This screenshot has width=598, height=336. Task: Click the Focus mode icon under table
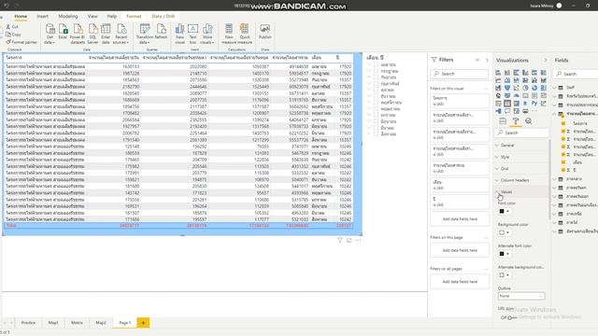(349, 241)
